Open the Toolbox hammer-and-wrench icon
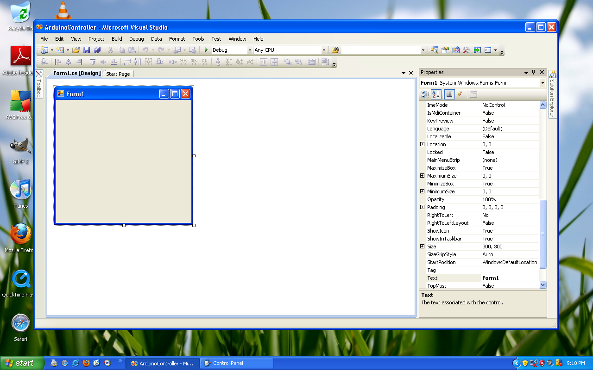 467,50
